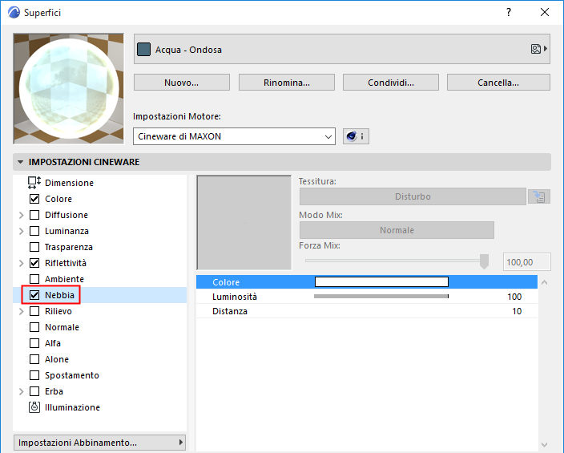Click the Disturbo texture button

click(x=413, y=196)
